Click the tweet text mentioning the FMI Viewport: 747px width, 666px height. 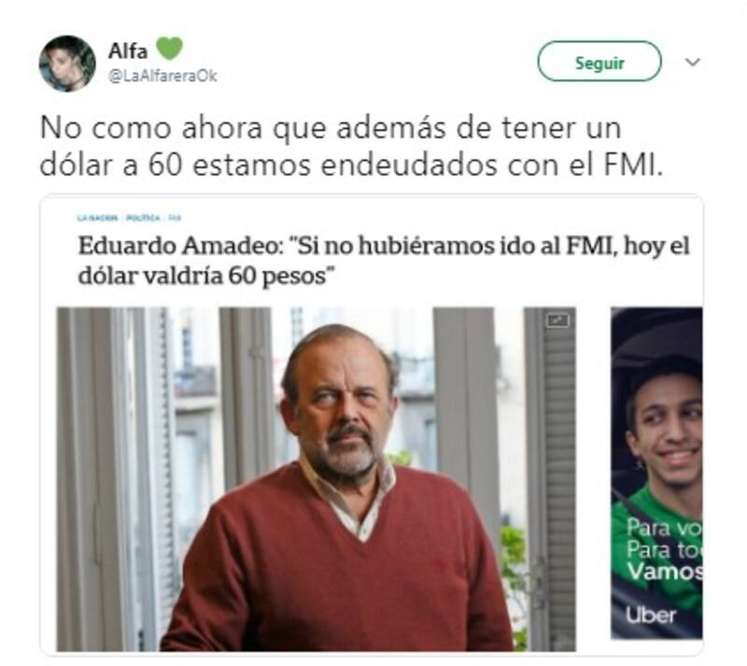[352, 147]
